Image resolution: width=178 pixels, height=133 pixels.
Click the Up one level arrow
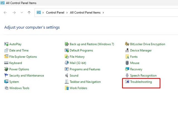29,13
